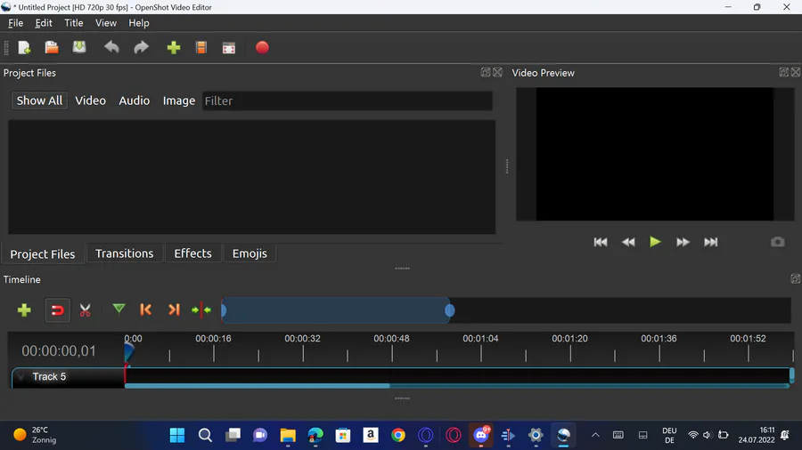Enable the razor scissors tool
The width and height of the screenshot is (802, 450).
tap(85, 309)
